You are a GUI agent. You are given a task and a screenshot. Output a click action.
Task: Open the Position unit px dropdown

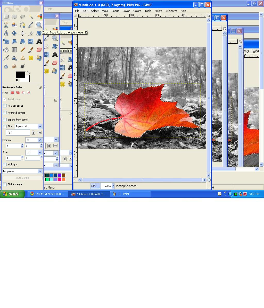[34, 140]
